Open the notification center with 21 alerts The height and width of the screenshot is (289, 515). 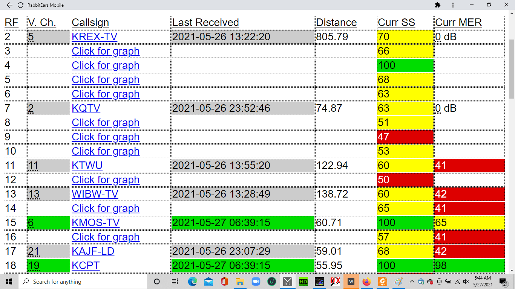(504, 281)
